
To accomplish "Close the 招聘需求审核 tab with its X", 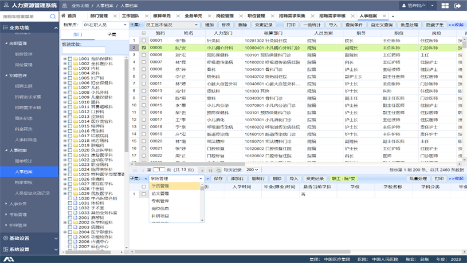I will tap(352, 16).
